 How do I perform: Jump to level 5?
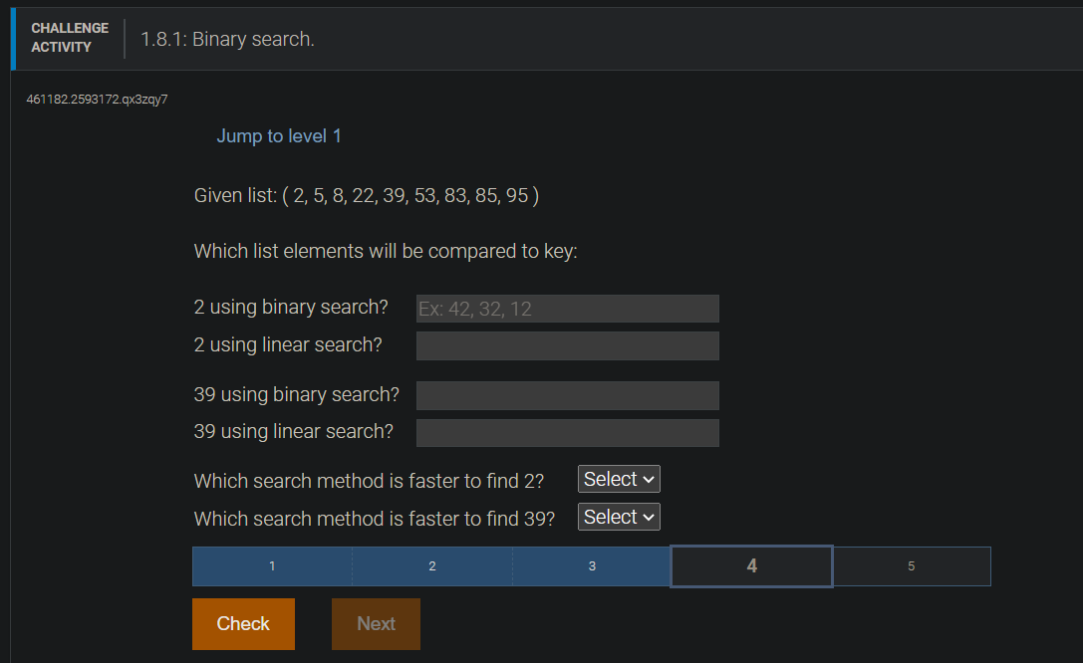coord(911,565)
